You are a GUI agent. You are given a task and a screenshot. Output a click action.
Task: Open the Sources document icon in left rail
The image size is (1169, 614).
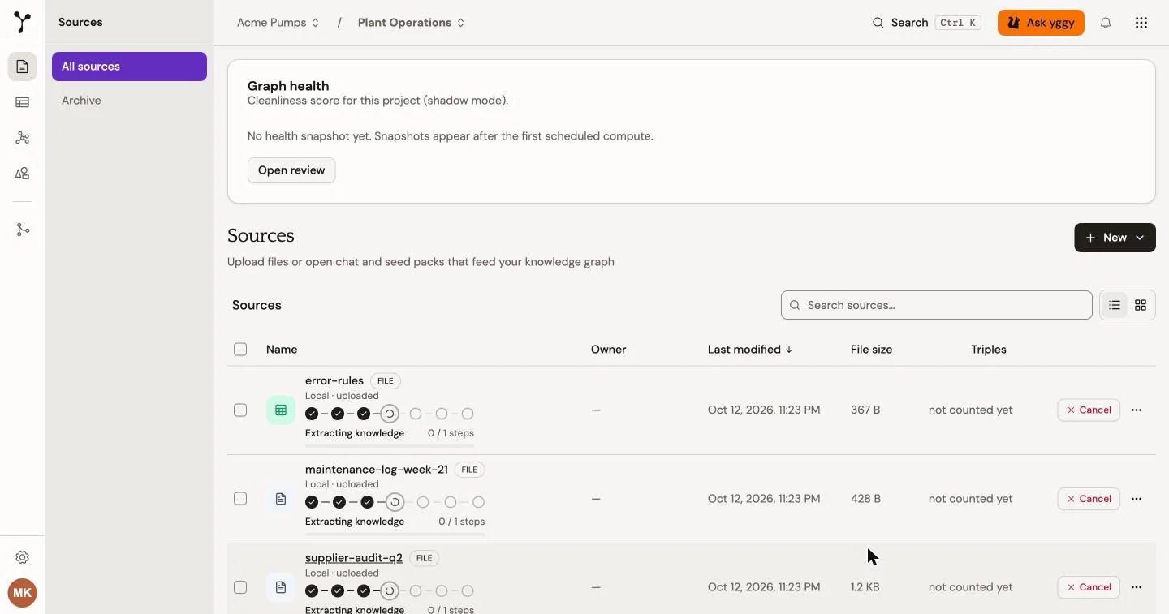[23, 67]
